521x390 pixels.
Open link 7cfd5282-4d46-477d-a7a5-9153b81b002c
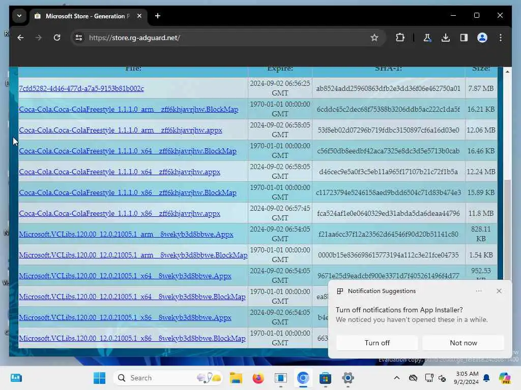tap(81, 88)
